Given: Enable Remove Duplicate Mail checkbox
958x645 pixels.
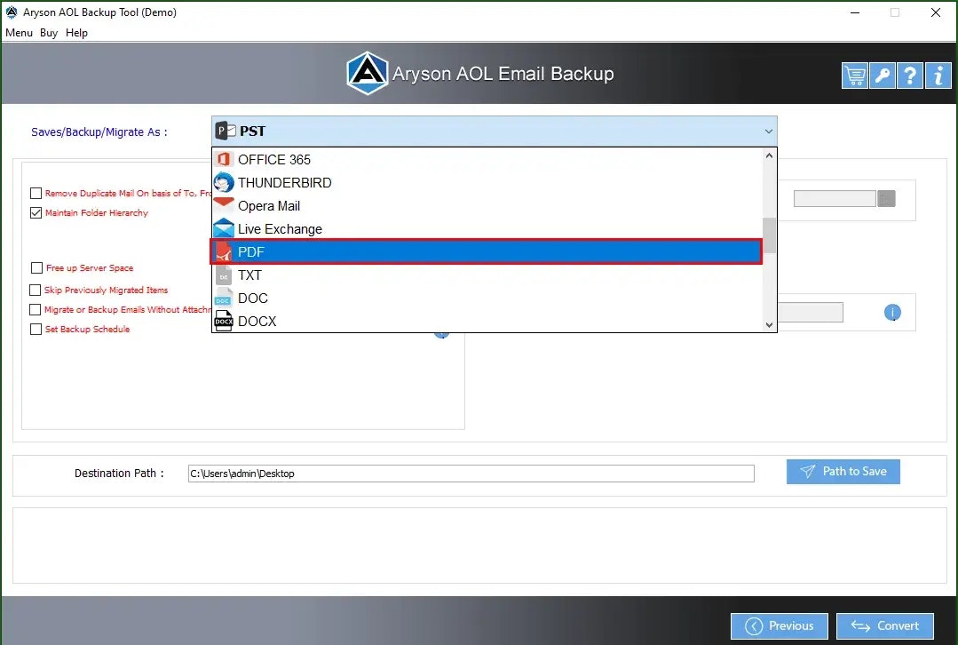Looking at the screenshot, I should pyautogui.click(x=36, y=193).
